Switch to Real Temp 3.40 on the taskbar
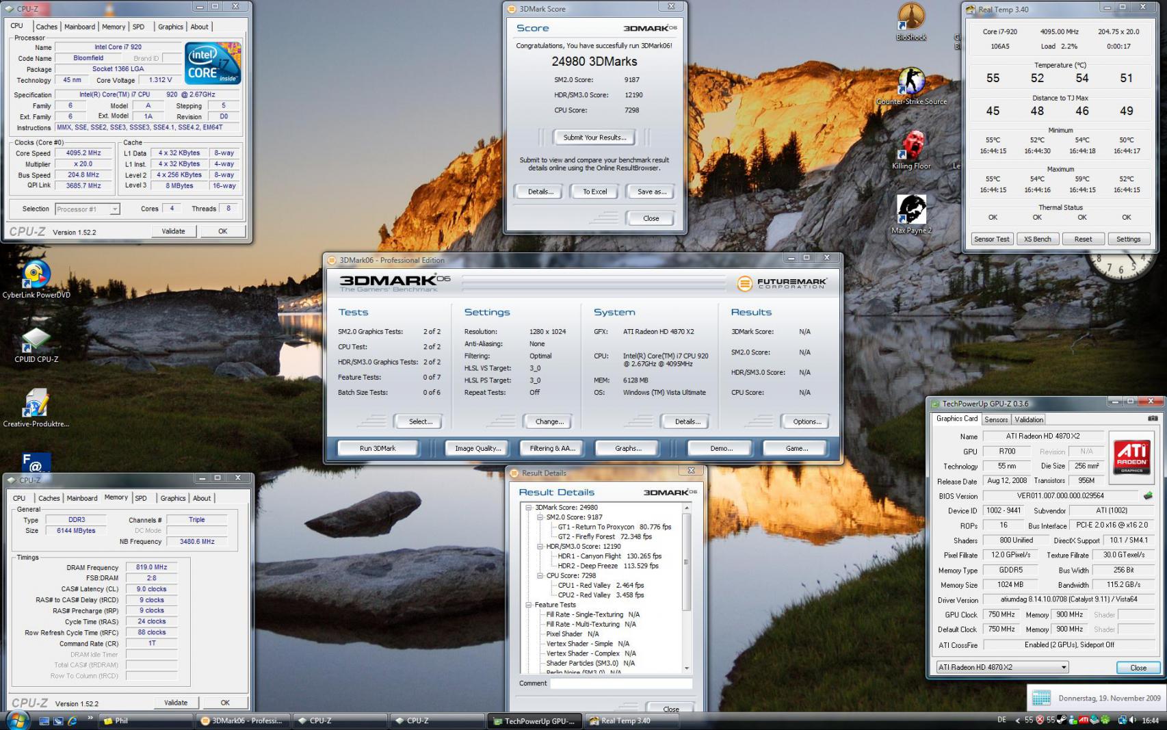The height and width of the screenshot is (730, 1167). click(x=633, y=720)
